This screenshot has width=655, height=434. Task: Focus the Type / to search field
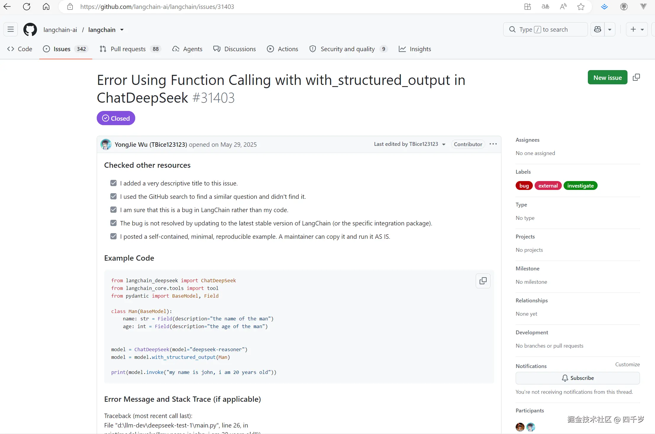point(545,29)
